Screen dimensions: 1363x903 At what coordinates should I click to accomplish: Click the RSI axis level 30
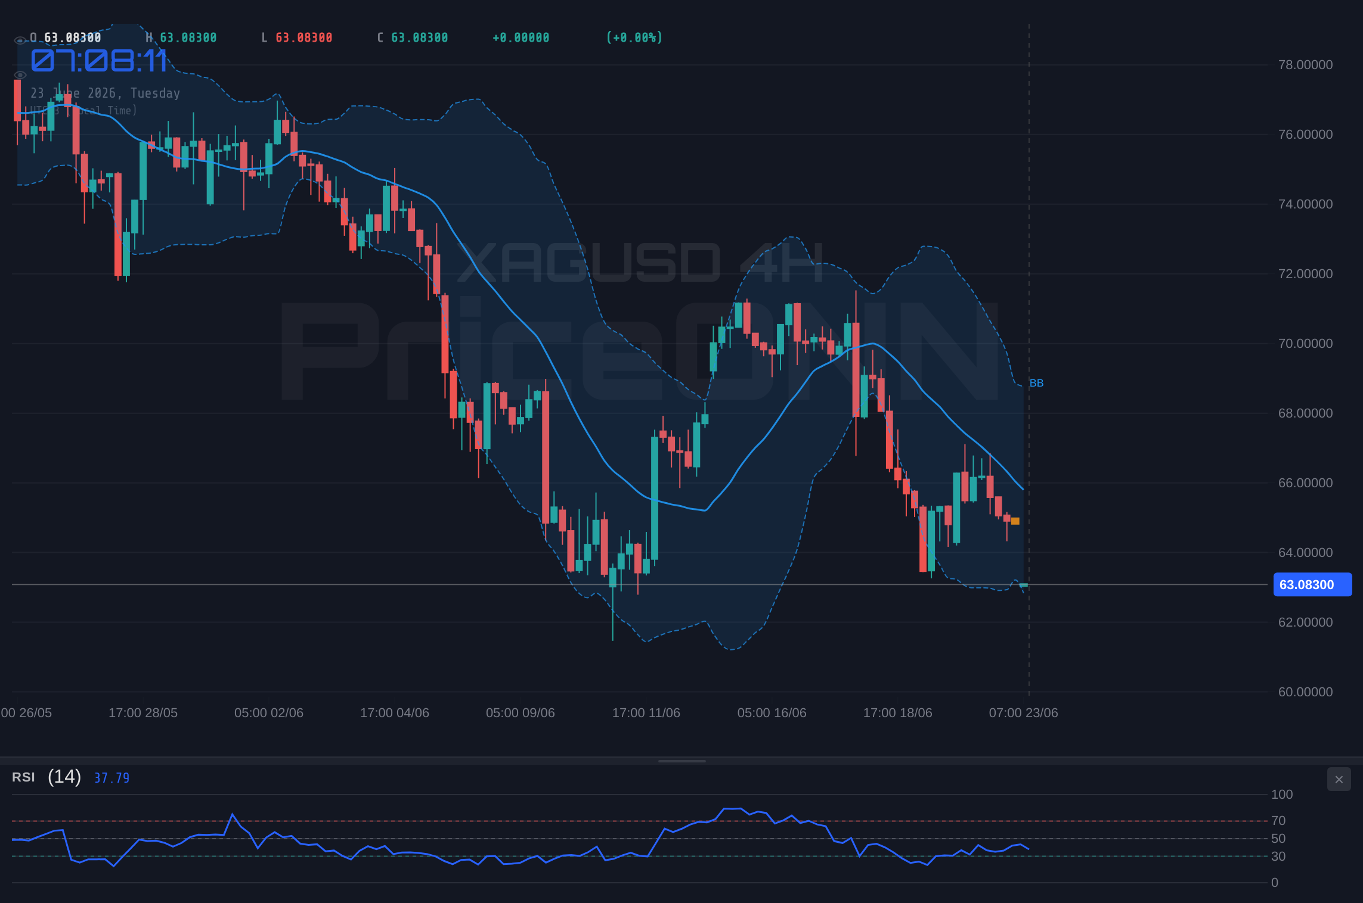coord(1278,857)
